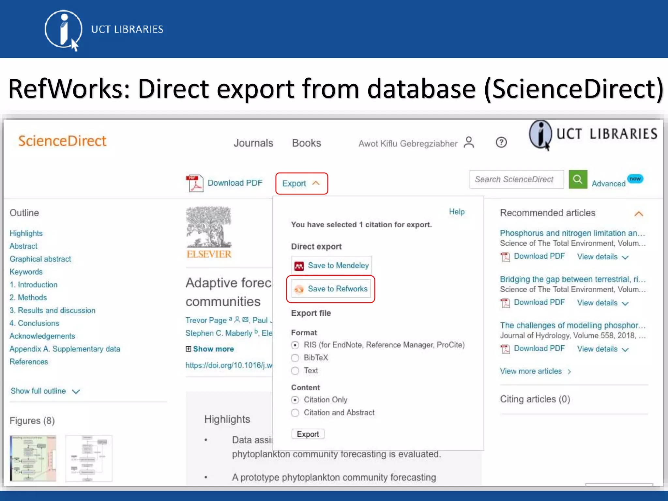668x501 pixels.
Task: Select the RIS format radio button
Action: pyautogui.click(x=295, y=345)
